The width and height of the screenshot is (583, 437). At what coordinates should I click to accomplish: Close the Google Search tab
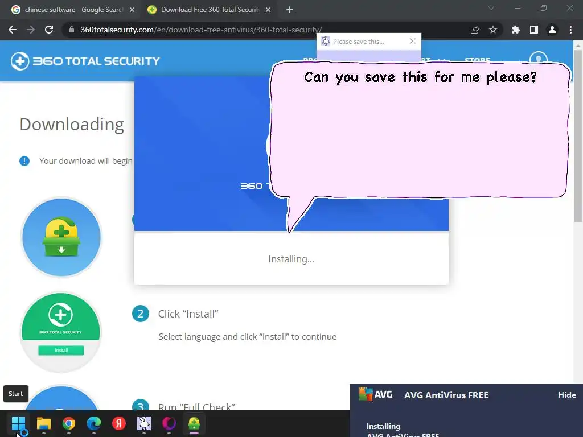coord(132,10)
